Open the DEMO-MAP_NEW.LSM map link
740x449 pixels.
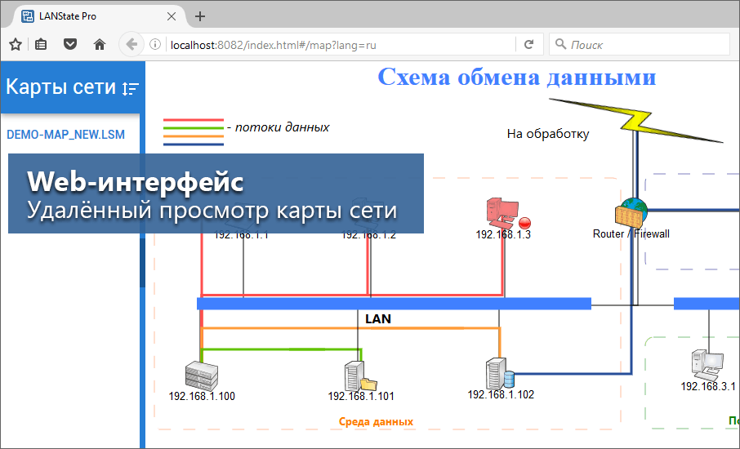(65, 135)
